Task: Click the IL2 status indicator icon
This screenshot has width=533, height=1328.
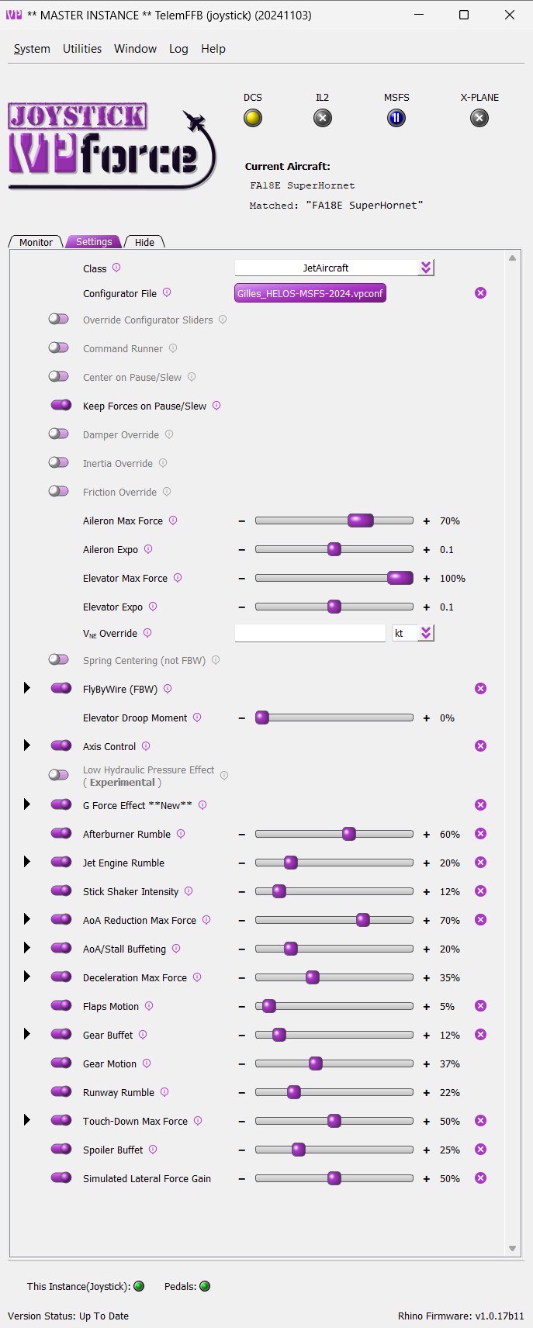Action: pyautogui.click(x=323, y=118)
